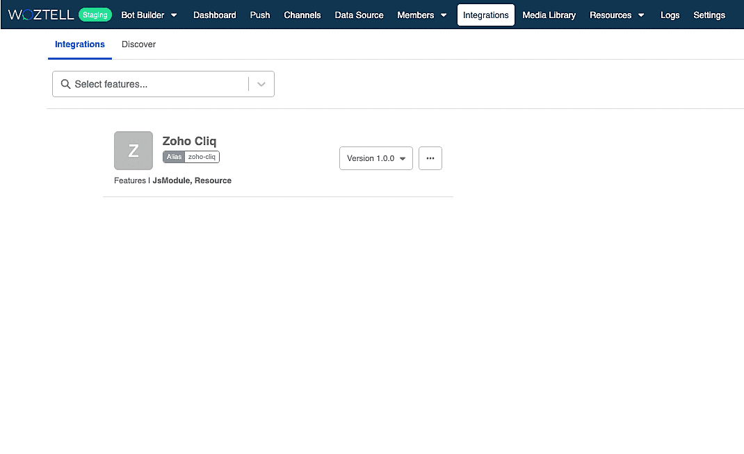Click the Woztell logo
744x454 pixels.
point(41,15)
